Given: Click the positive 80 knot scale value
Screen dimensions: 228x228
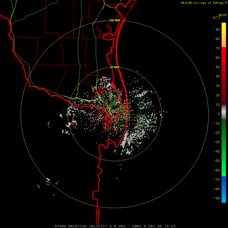Looking at the screenshot, I should click(x=218, y=39).
